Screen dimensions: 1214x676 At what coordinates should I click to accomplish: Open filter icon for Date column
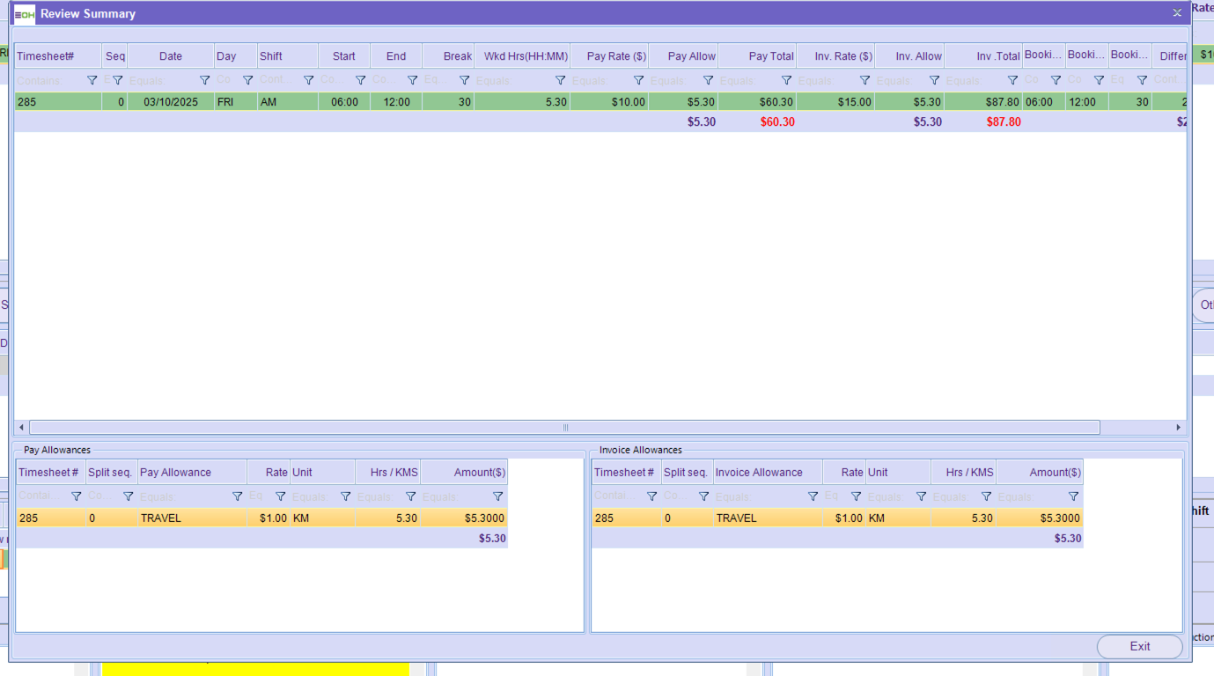(x=205, y=80)
